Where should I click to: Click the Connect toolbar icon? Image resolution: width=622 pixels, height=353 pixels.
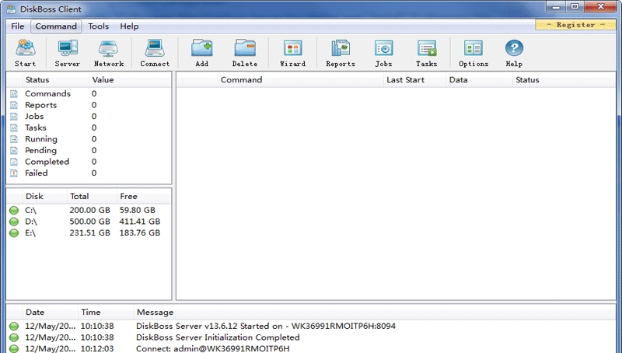pos(155,48)
